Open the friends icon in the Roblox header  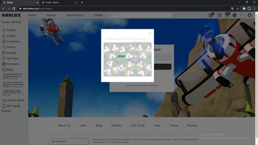[x=227, y=15]
